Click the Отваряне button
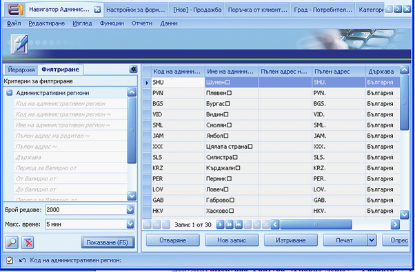The image size is (415, 272). click(172, 240)
